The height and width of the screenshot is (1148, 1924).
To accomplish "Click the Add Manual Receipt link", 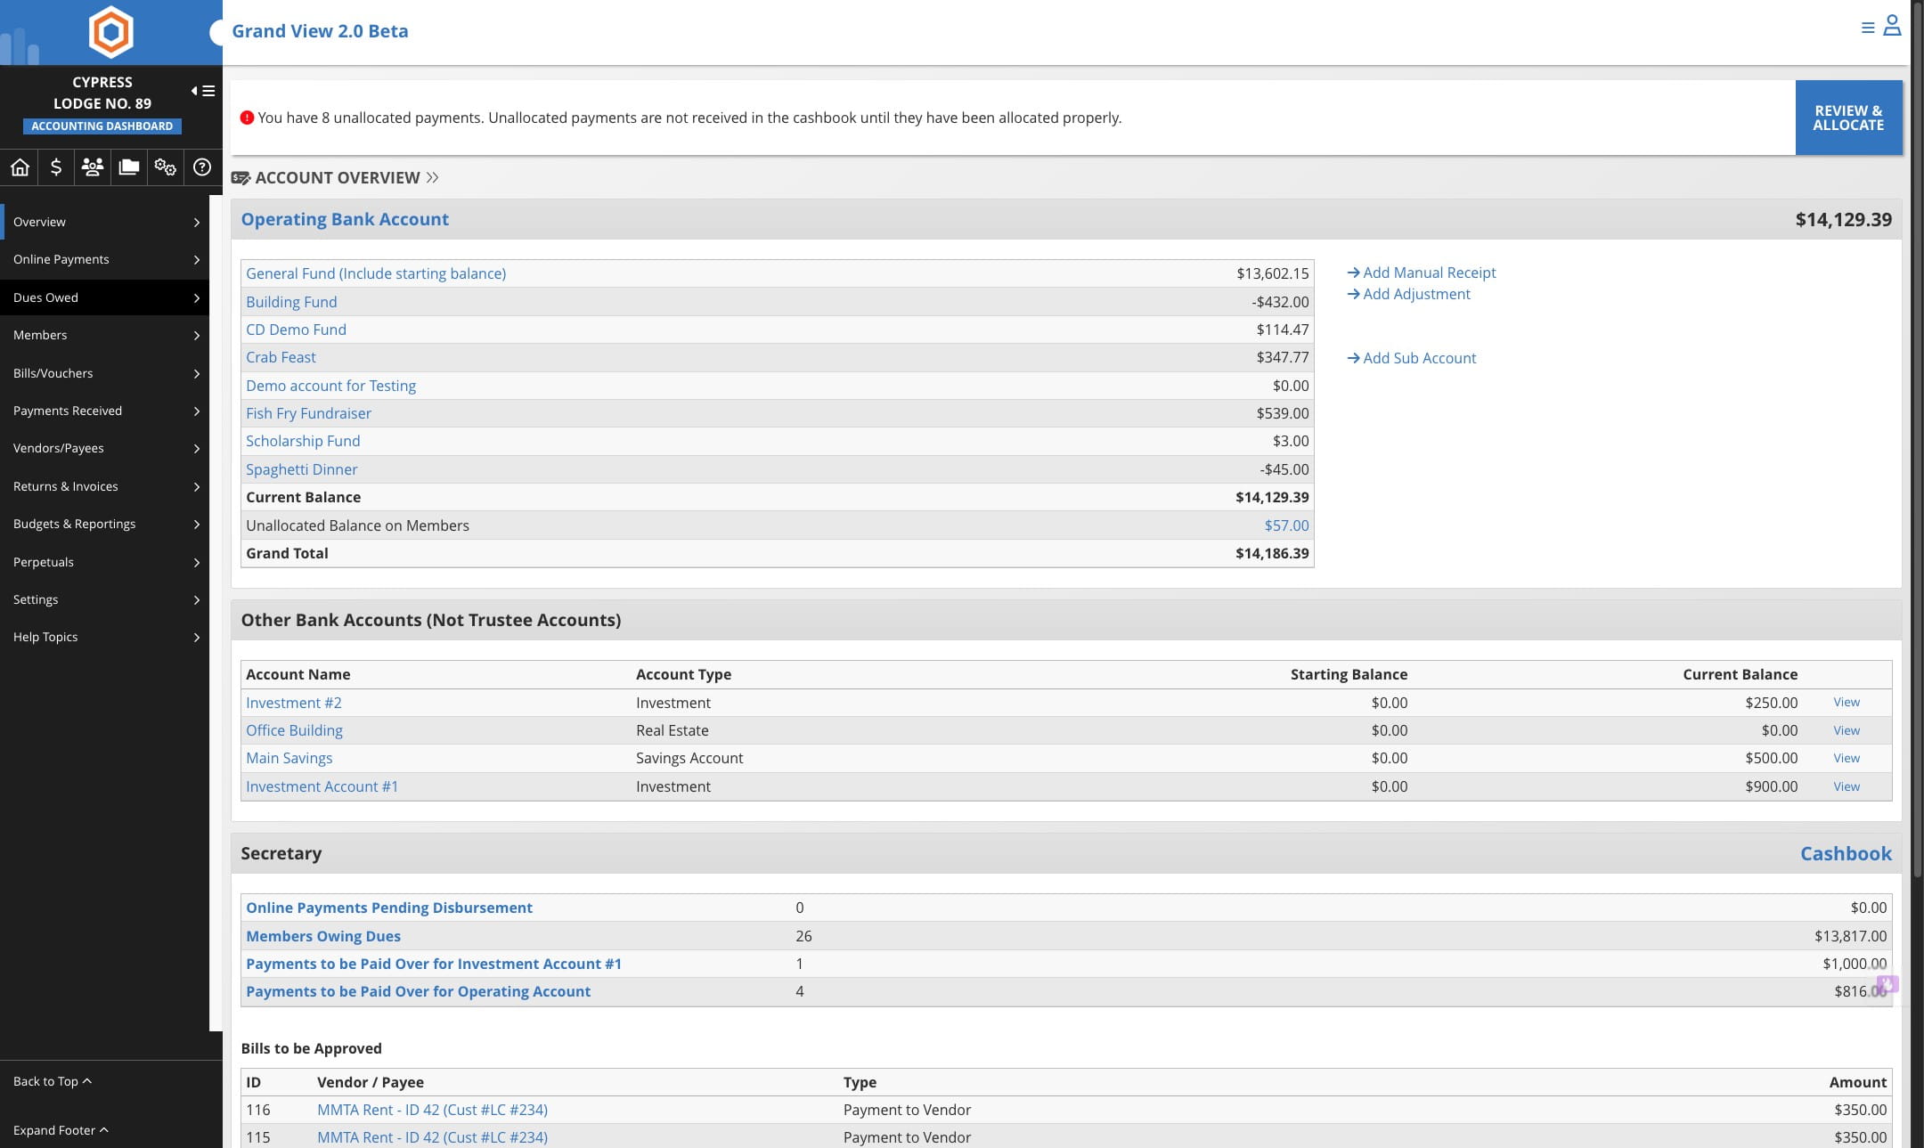I will (1429, 273).
